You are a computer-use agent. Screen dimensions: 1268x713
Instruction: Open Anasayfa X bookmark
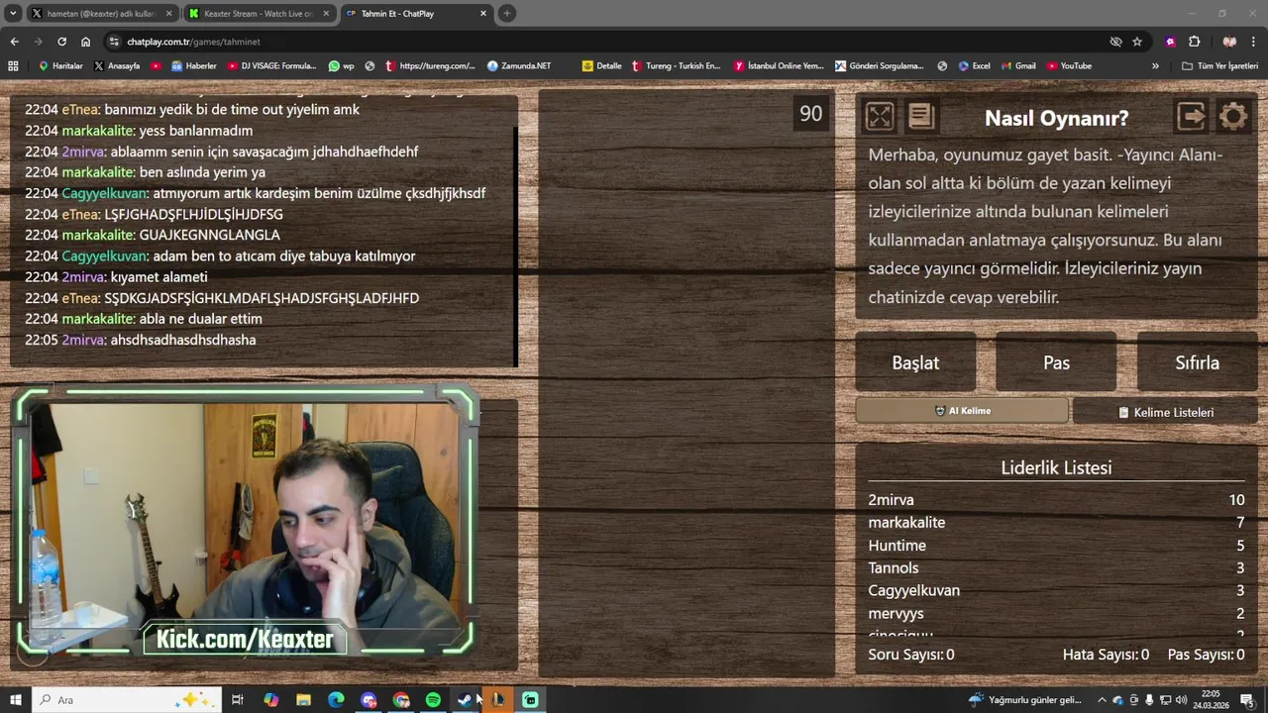click(x=117, y=66)
